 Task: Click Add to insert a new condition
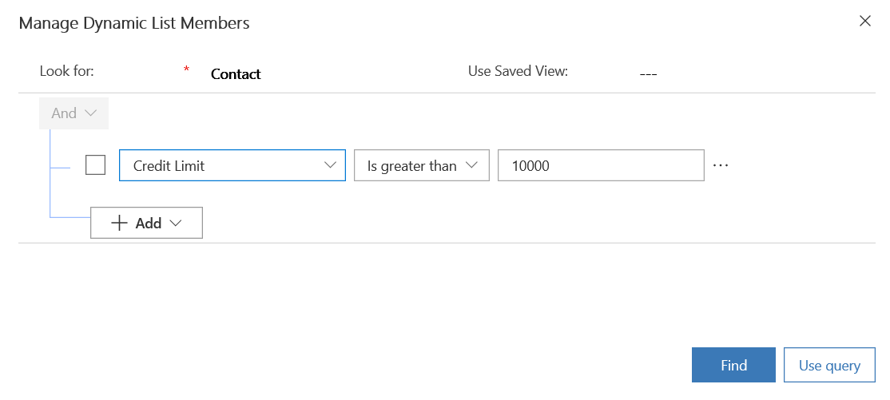click(x=147, y=224)
